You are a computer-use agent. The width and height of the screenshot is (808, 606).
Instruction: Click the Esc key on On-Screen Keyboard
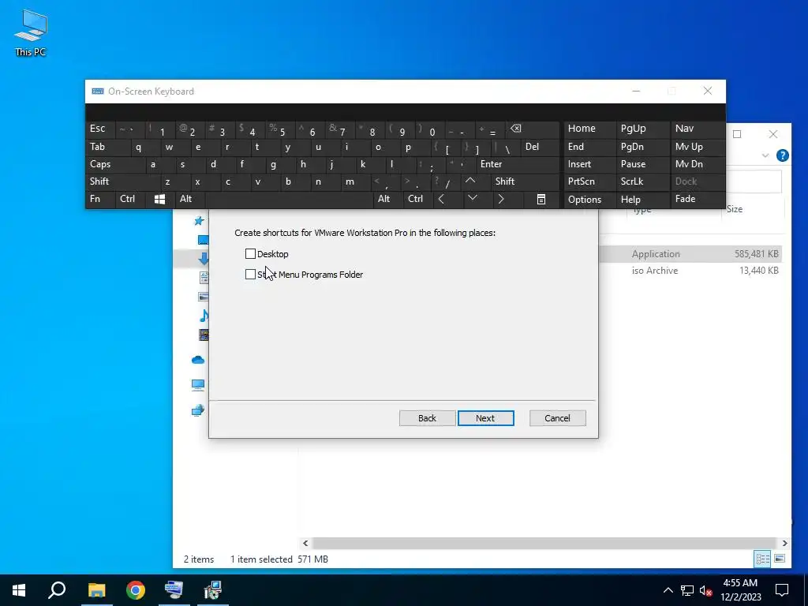(100, 129)
